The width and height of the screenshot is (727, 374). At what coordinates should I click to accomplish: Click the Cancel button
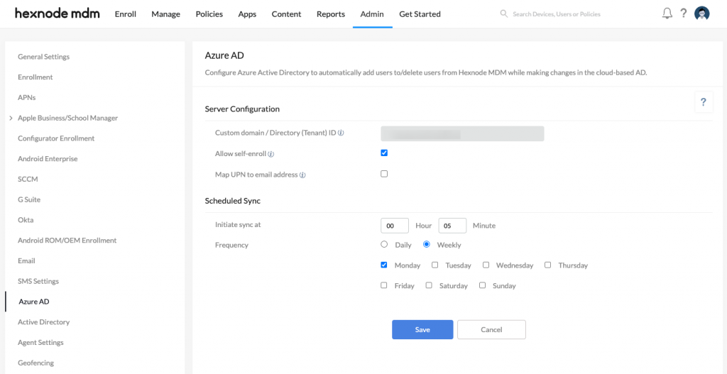pyautogui.click(x=491, y=329)
